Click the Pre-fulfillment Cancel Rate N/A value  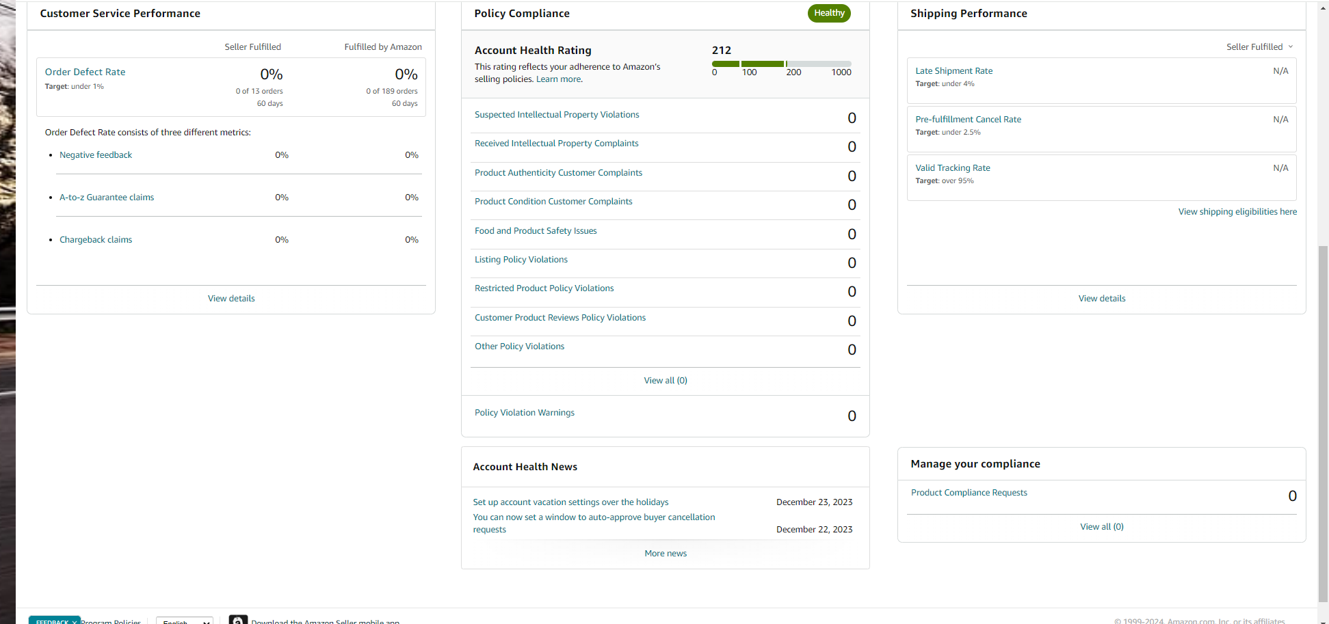tap(1280, 120)
